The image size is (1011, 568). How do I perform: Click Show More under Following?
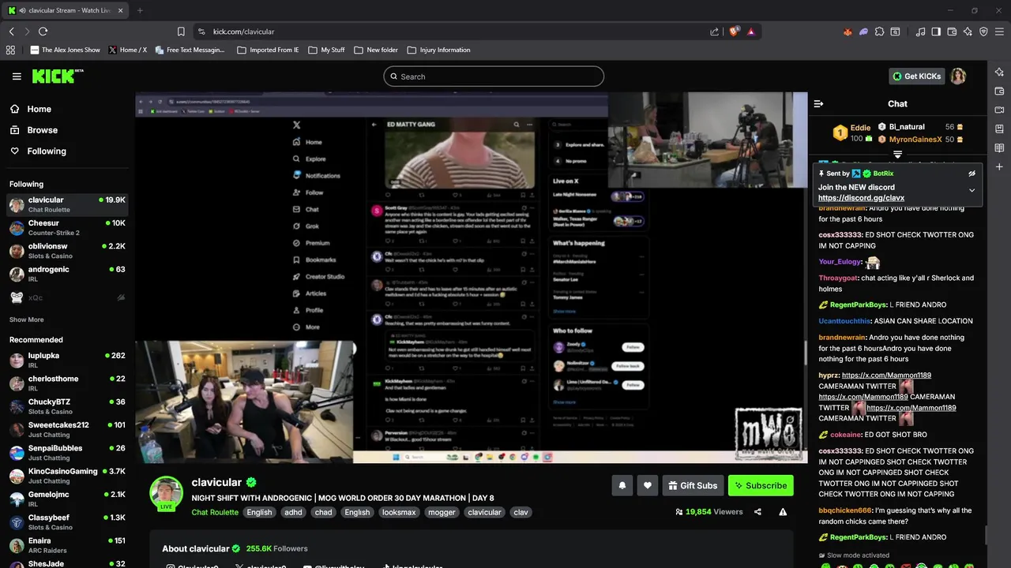coord(26,319)
